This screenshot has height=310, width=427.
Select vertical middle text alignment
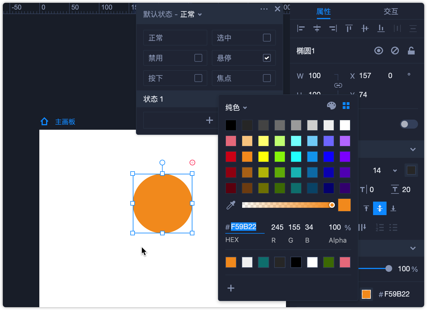[380, 208]
